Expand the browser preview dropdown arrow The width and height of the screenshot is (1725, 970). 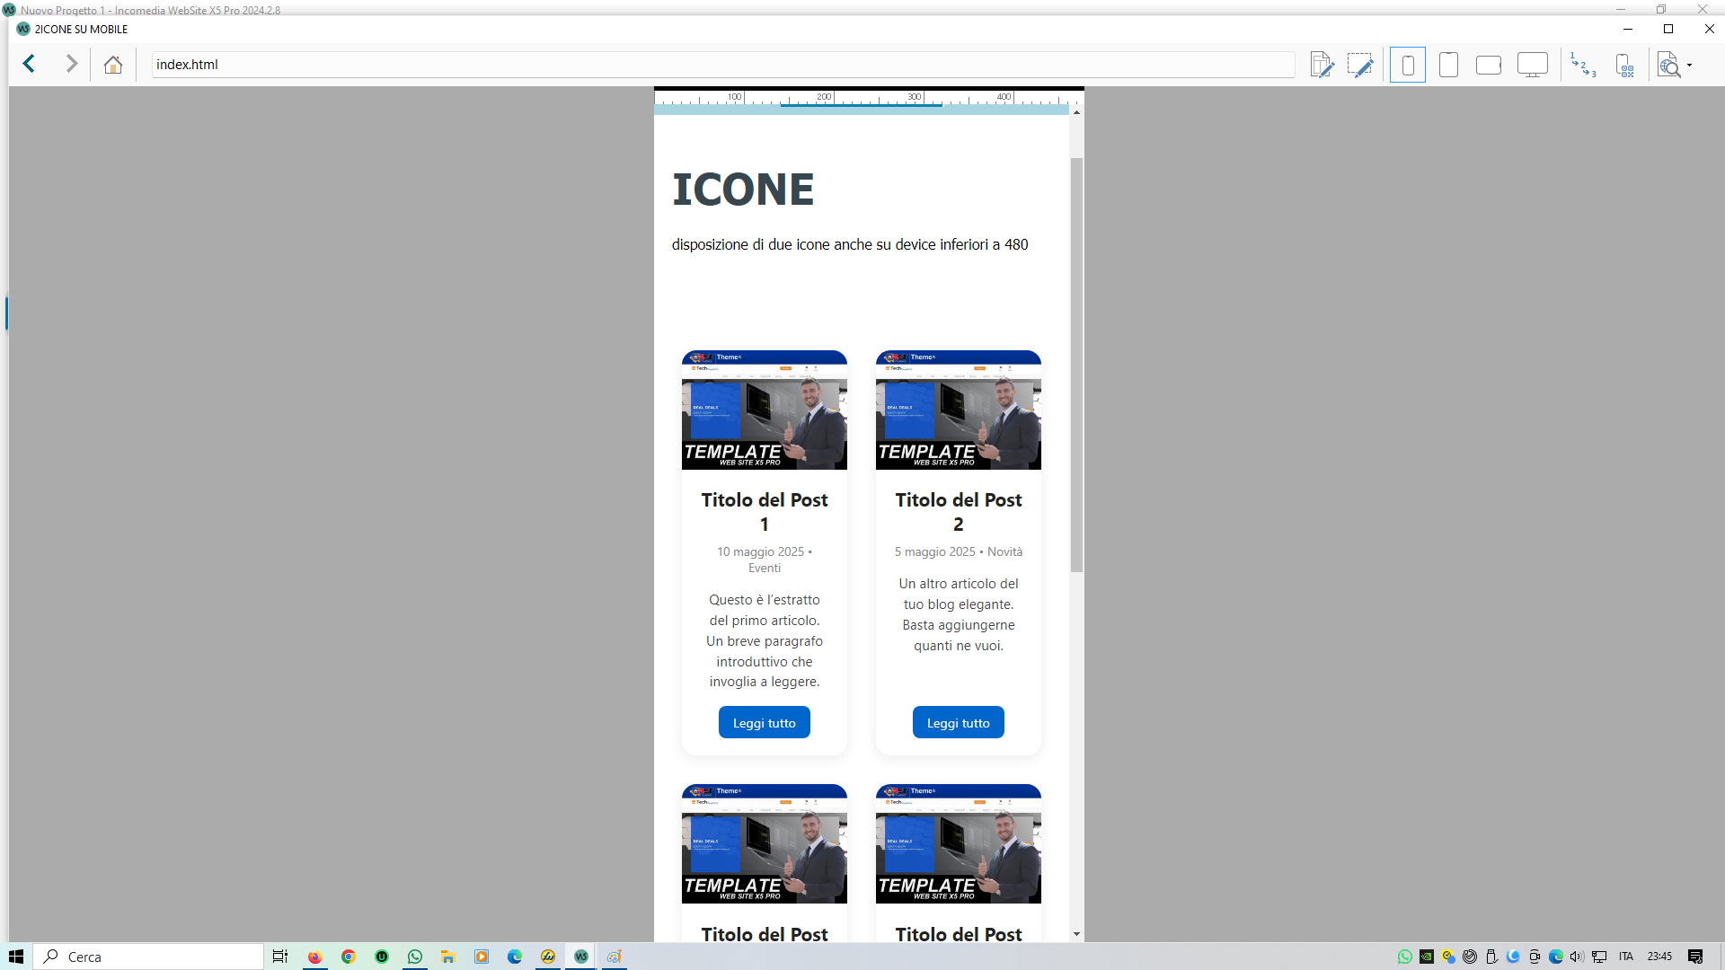1690,65
